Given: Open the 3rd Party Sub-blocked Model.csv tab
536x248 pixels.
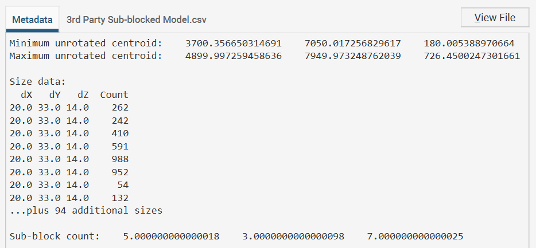Looking at the screenshot, I should (136, 19).
